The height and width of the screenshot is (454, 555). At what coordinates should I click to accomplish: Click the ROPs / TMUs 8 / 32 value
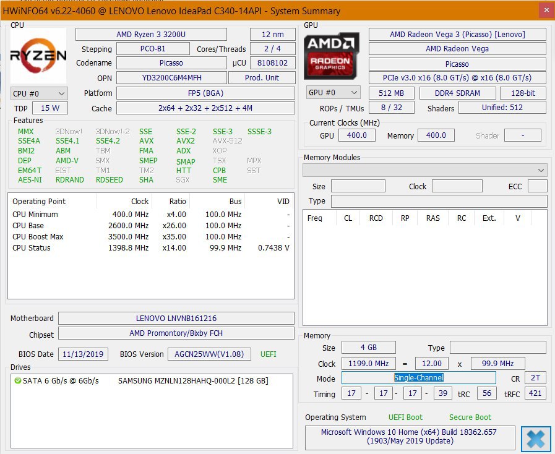tap(392, 107)
